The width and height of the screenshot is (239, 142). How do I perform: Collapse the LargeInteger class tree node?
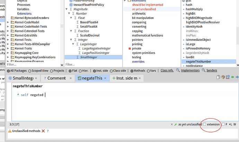pos(73,44)
